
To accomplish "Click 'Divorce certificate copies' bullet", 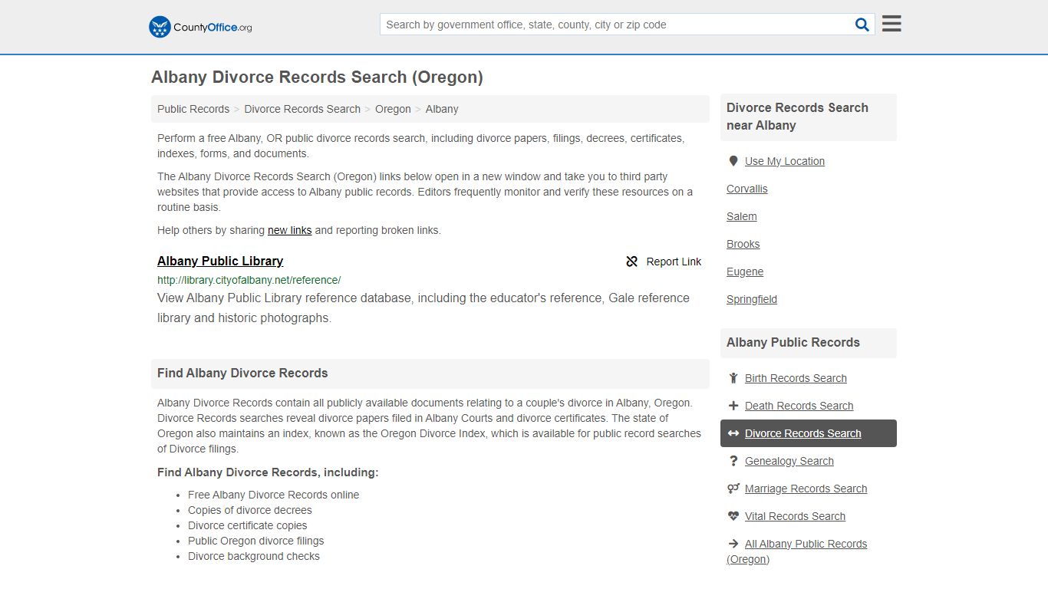I will [x=248, y=525].
